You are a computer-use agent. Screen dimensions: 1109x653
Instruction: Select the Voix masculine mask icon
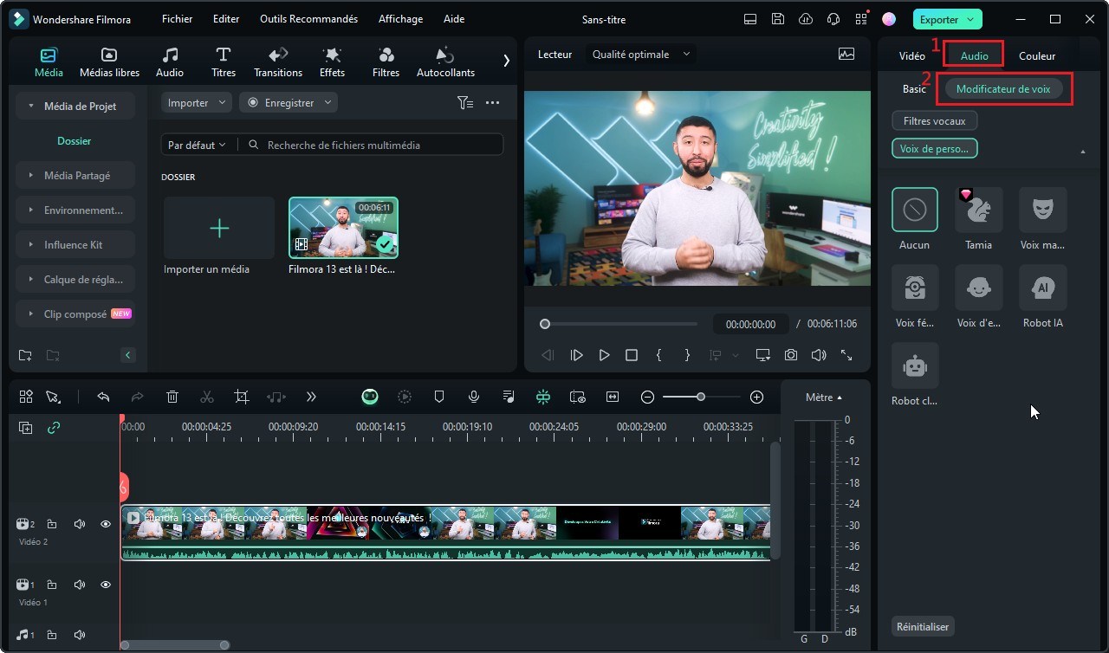click(x=1043, y=210)
